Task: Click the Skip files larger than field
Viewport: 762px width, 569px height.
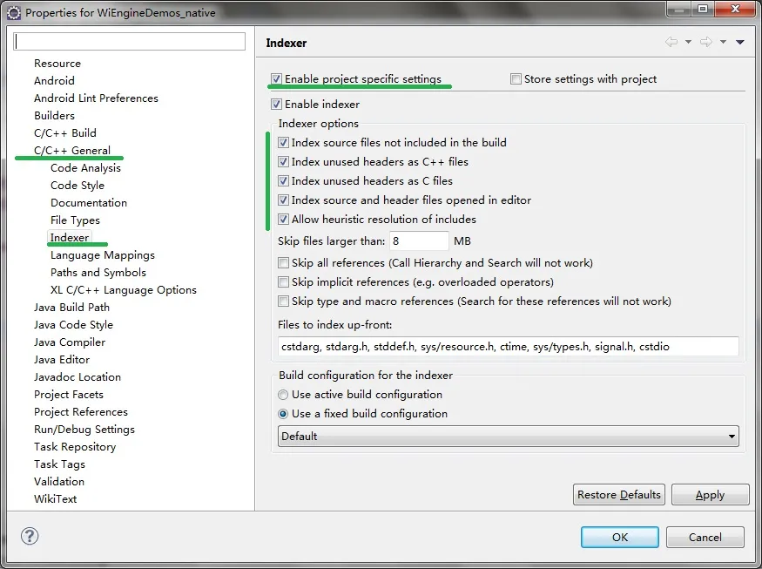Action: click(x=419, y=240)
